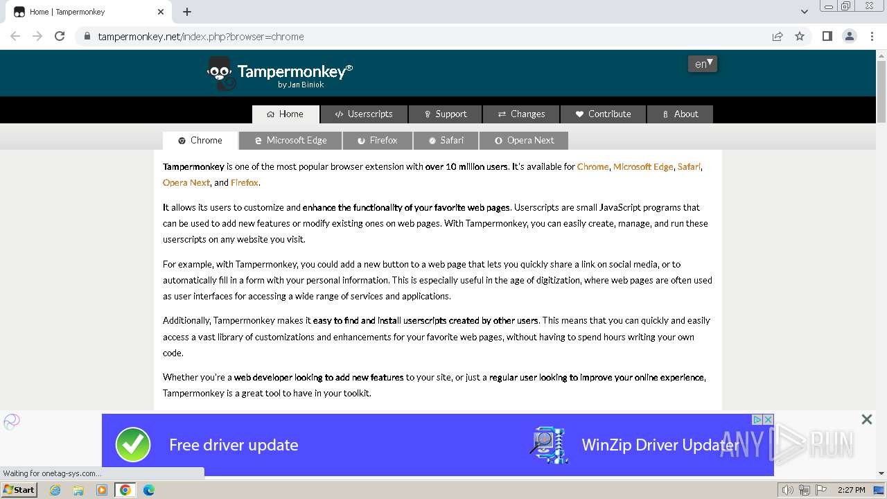
Task: Open the Chrome three-dot menu
Action: pos(872,36)
